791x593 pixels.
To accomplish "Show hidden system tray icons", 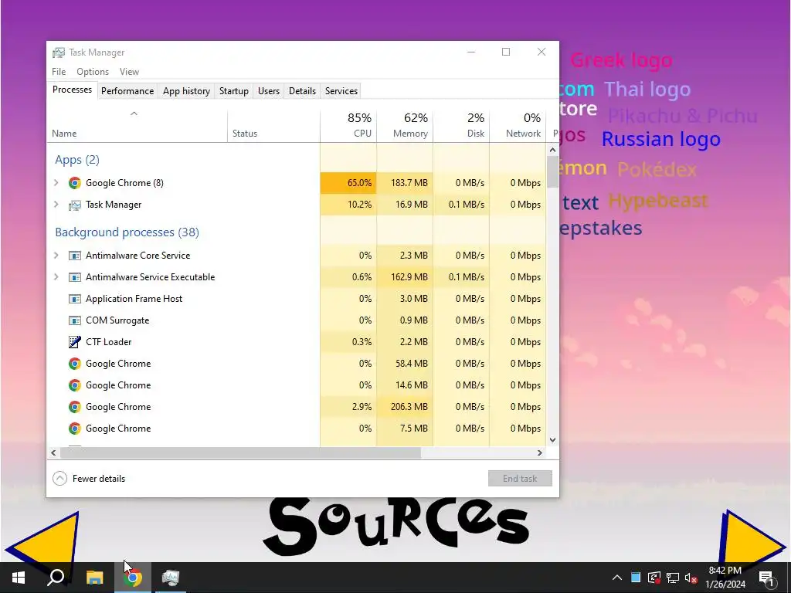I will coord(617,578).
